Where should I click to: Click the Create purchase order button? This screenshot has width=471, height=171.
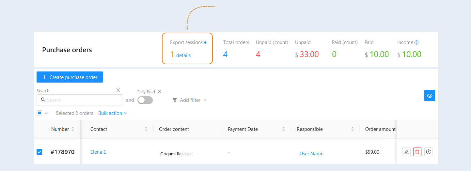70,77
